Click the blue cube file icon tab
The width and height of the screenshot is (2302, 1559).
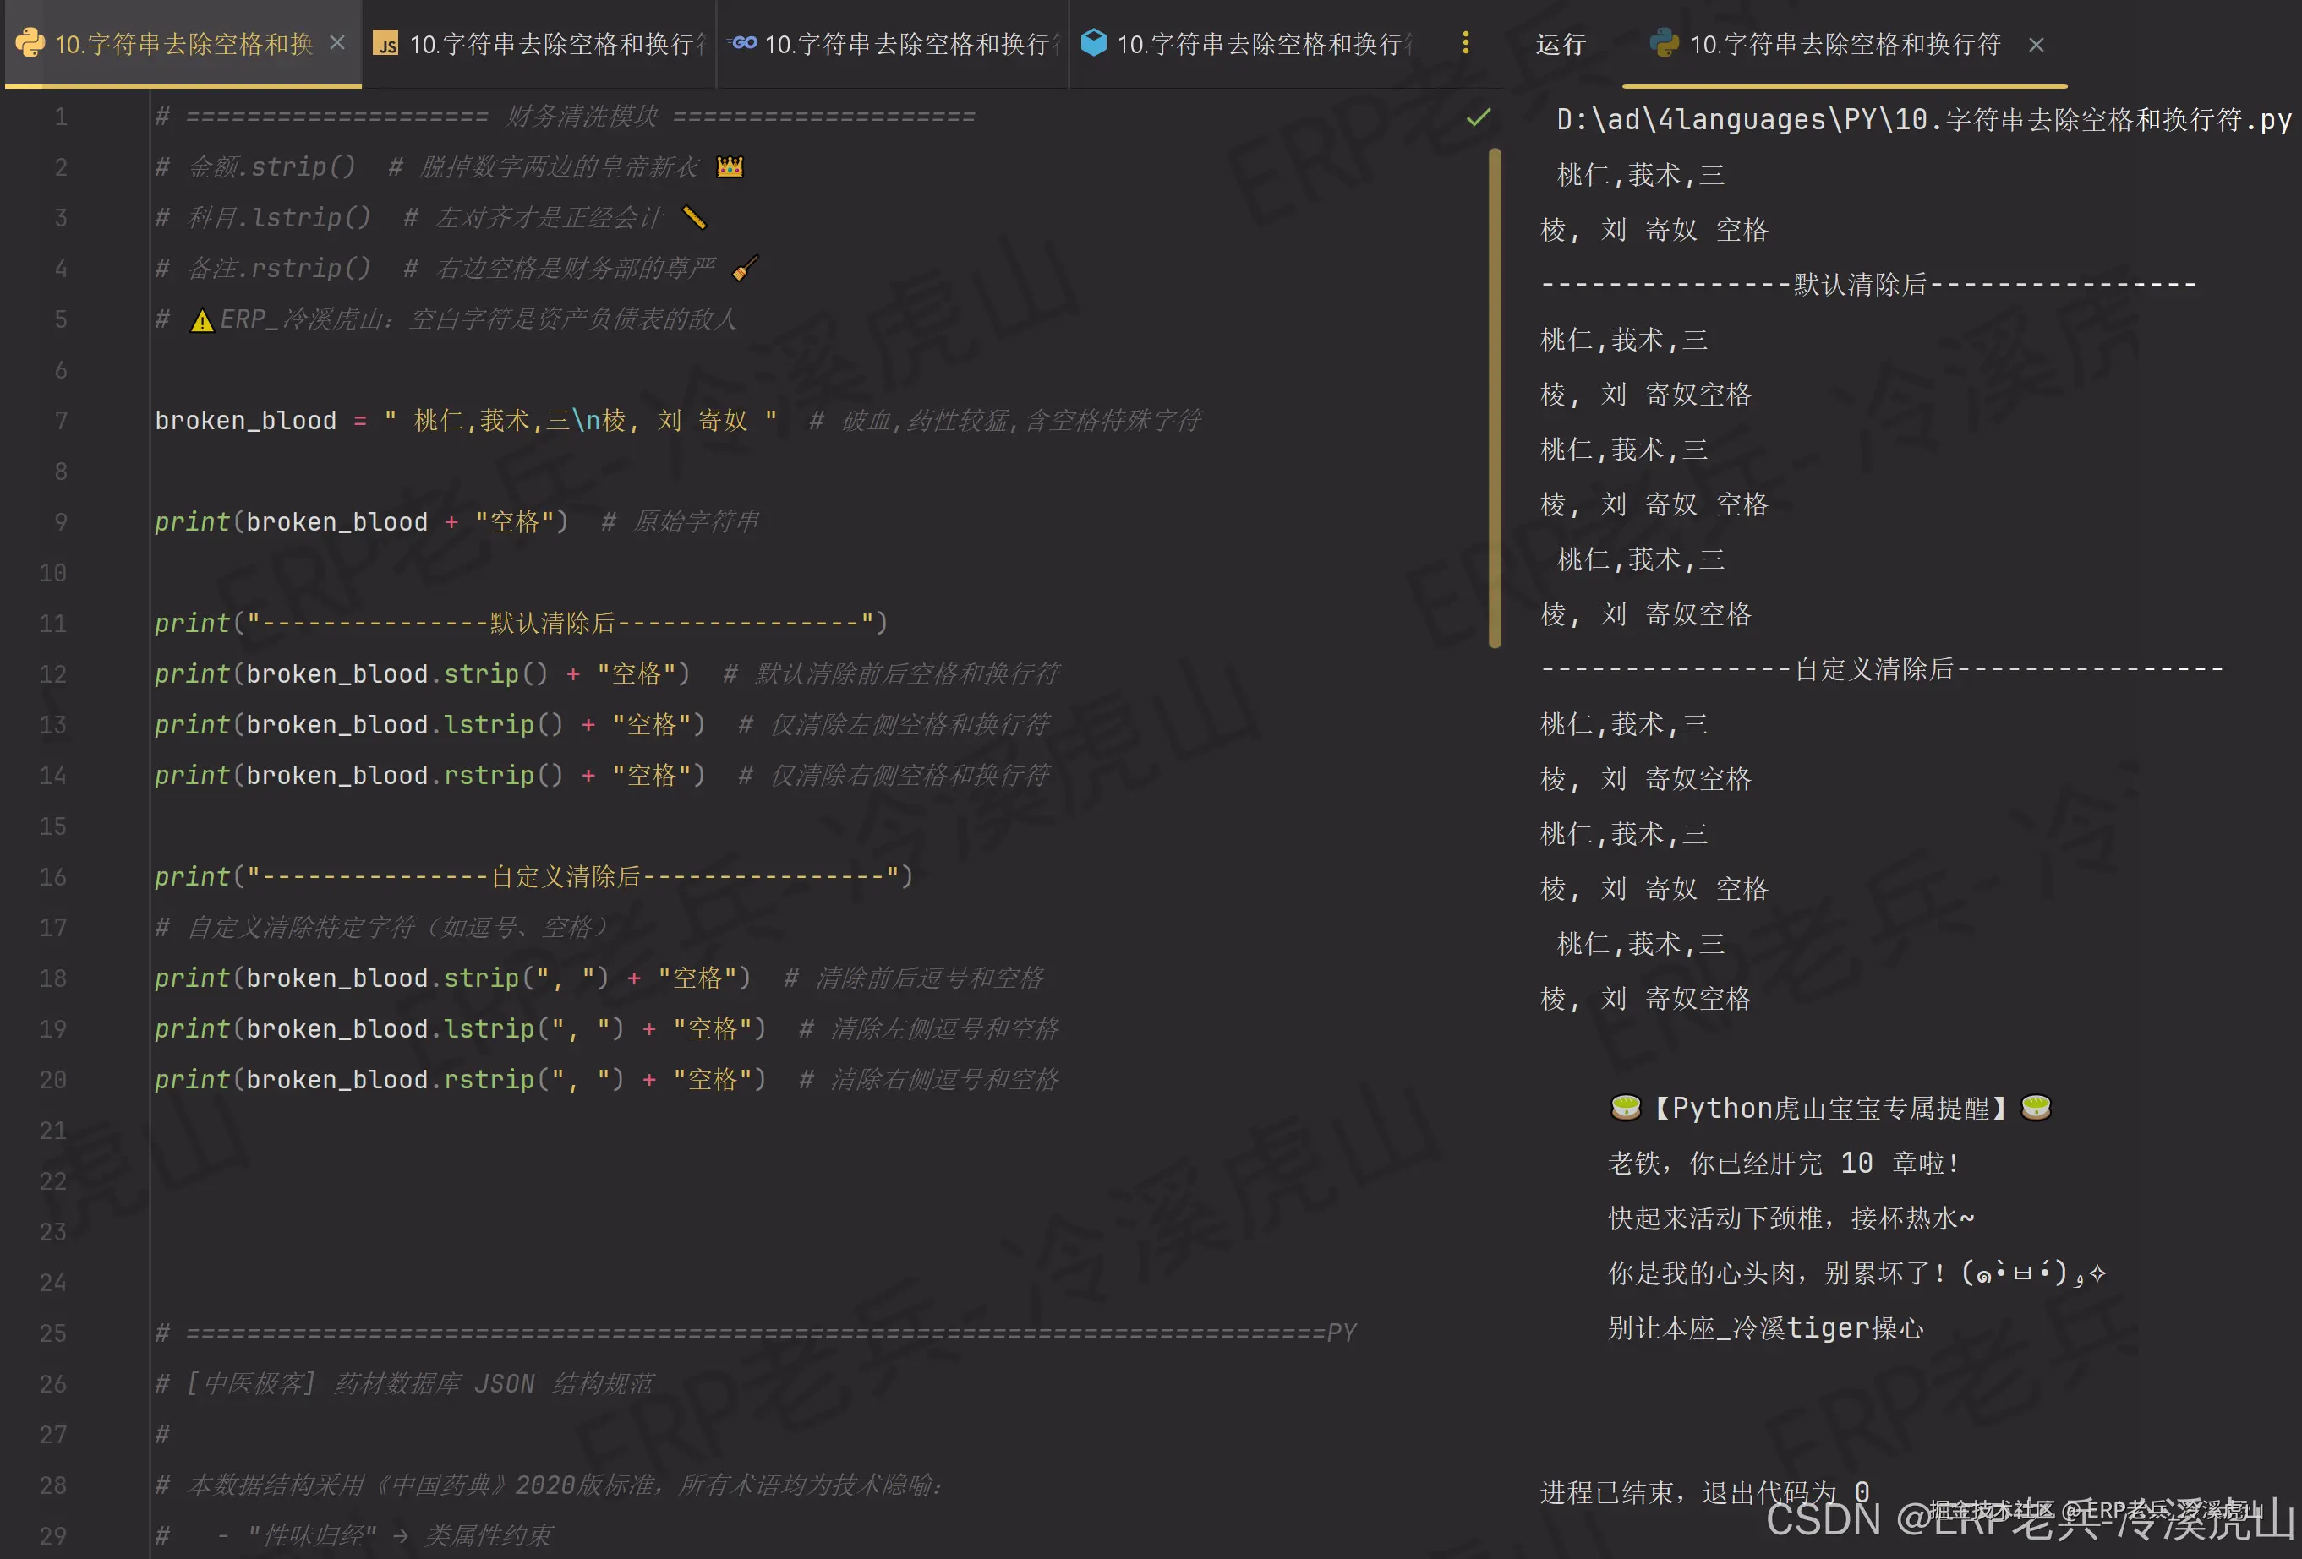pyautogui.click(x=1092, y=42)
